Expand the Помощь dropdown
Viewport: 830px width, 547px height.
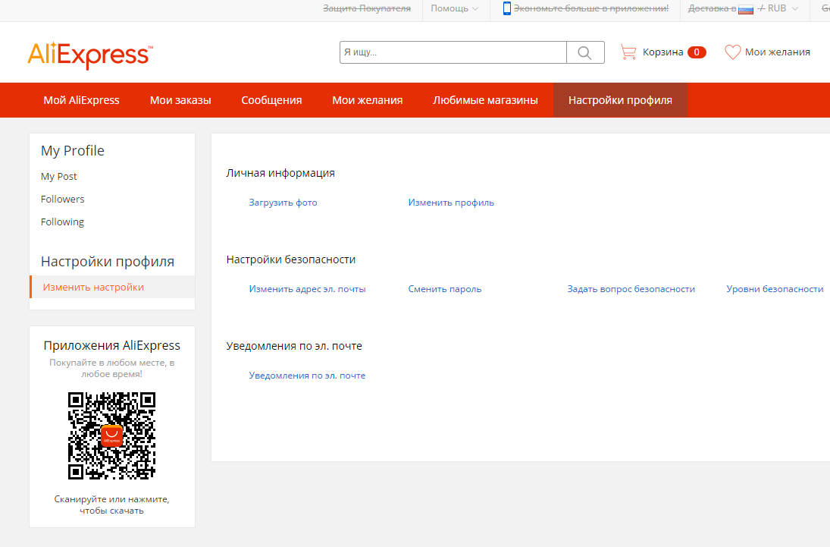pos(454,8)
